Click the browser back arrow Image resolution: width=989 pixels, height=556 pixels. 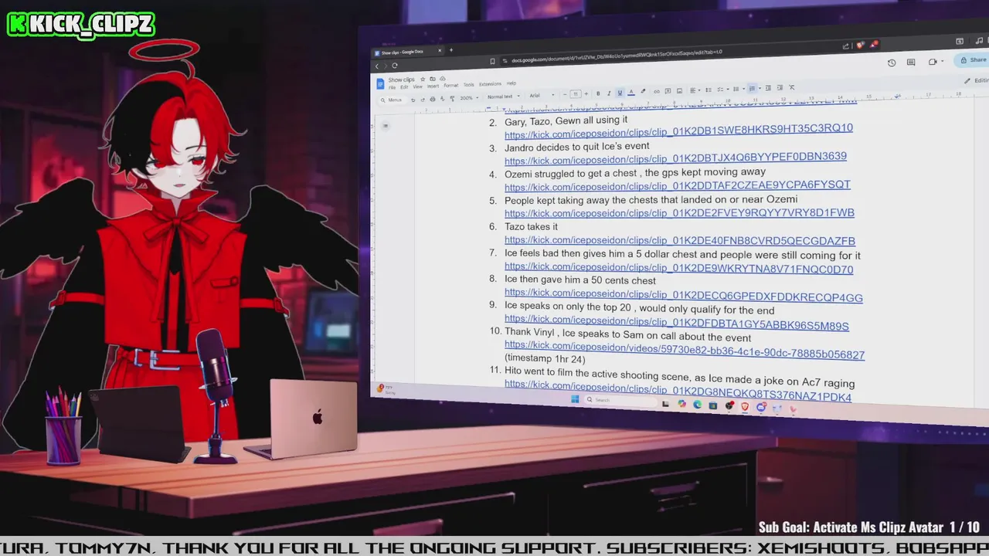click(x=378, y=66)
